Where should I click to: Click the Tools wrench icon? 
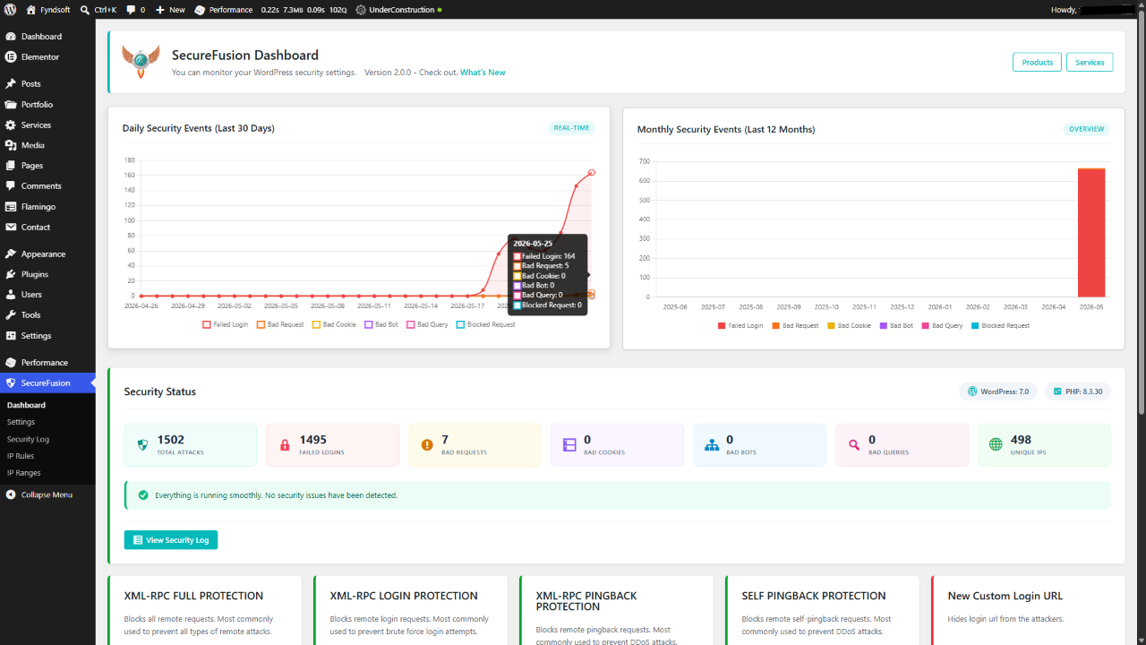tap(11, 315)
